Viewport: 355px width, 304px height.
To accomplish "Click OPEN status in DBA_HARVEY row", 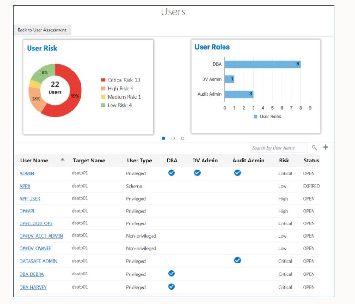I will [x=309, y=287].
